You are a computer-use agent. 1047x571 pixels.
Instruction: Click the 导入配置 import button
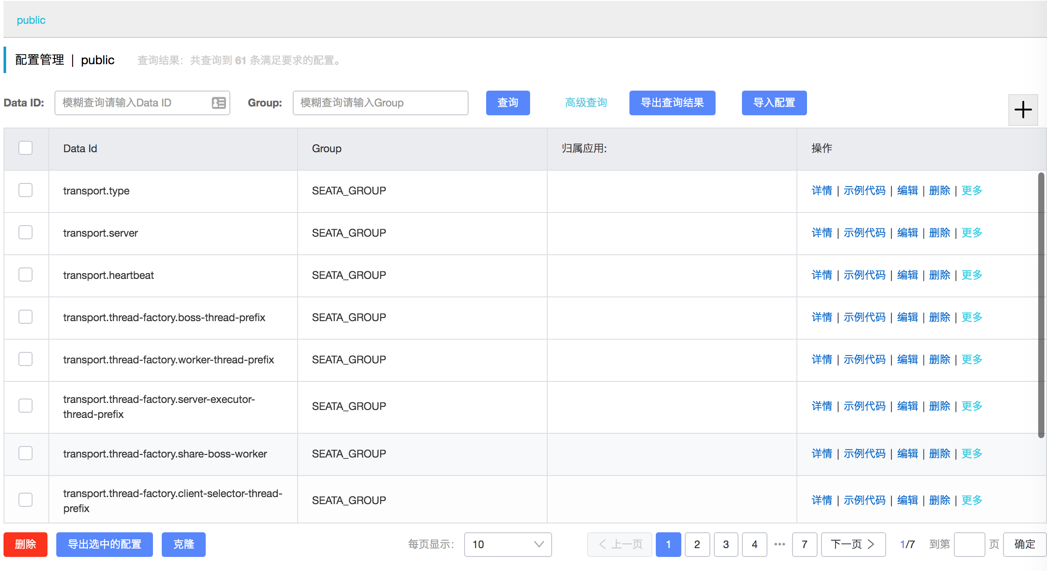pyautogui.click(x=774, y=103)
